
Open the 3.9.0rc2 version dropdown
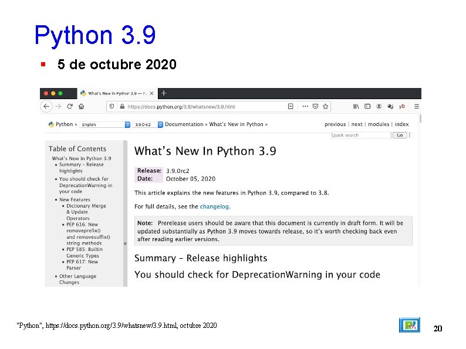click(x=148, y=124)
